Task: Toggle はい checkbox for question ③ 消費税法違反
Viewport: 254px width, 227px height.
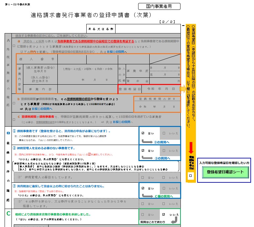Action: pos(143,188)
